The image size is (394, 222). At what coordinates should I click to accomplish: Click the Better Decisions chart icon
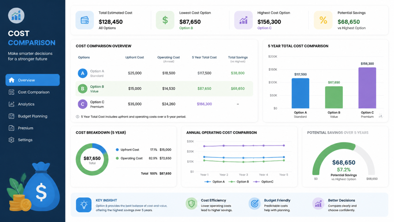[x=318, y=204]
